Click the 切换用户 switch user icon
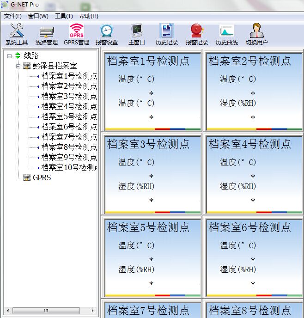The image size is (304, 318). coord(256,34)
